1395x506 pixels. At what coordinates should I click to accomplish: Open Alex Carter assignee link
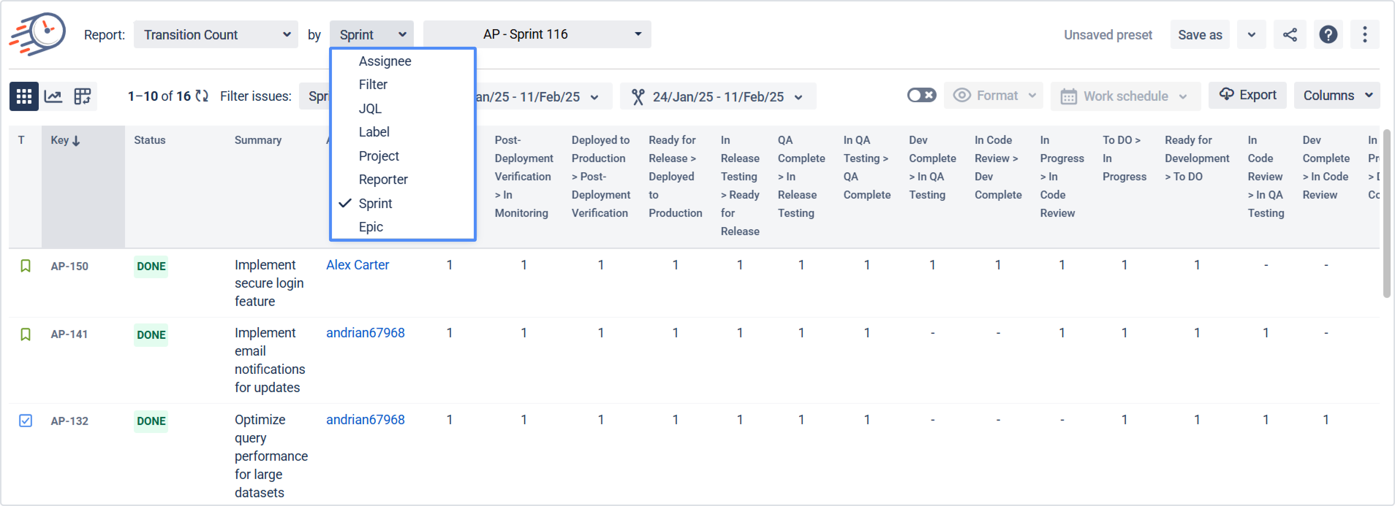[x=358, y=265]
